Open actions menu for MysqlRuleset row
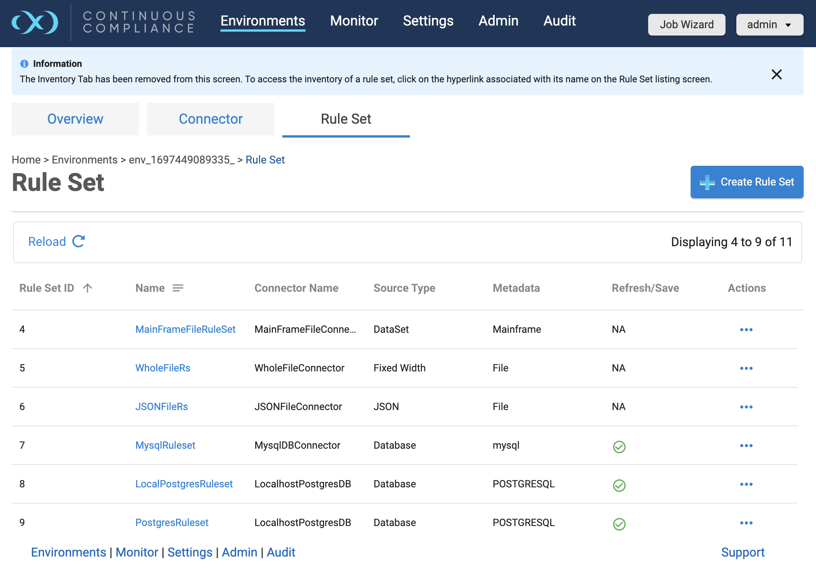The height and width of the screenshot is (572, 816). click(x=746, y=446)
